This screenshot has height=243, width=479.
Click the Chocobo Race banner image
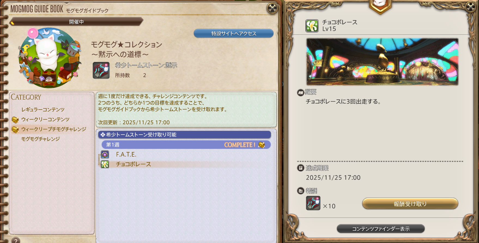point(382,62)
